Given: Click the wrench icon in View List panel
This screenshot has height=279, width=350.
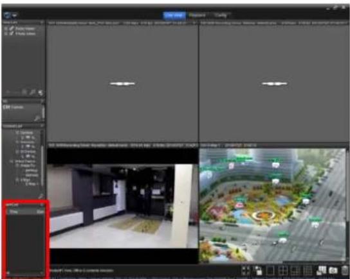Looking at the screenshot, I should (x=32, y=92).
